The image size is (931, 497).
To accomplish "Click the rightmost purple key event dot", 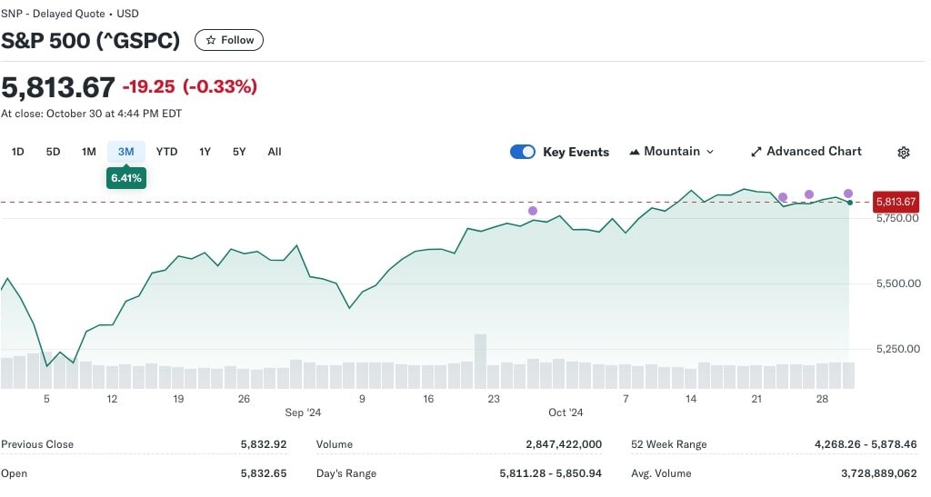I will click(x=848, y=194).
